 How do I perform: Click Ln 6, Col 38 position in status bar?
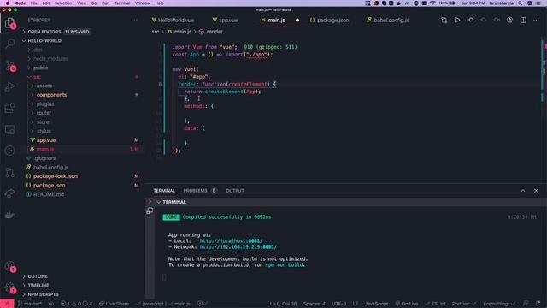283,304
